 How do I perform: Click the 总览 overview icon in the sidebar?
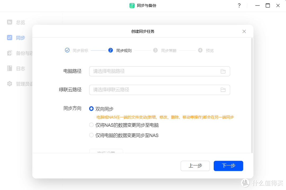10,22
